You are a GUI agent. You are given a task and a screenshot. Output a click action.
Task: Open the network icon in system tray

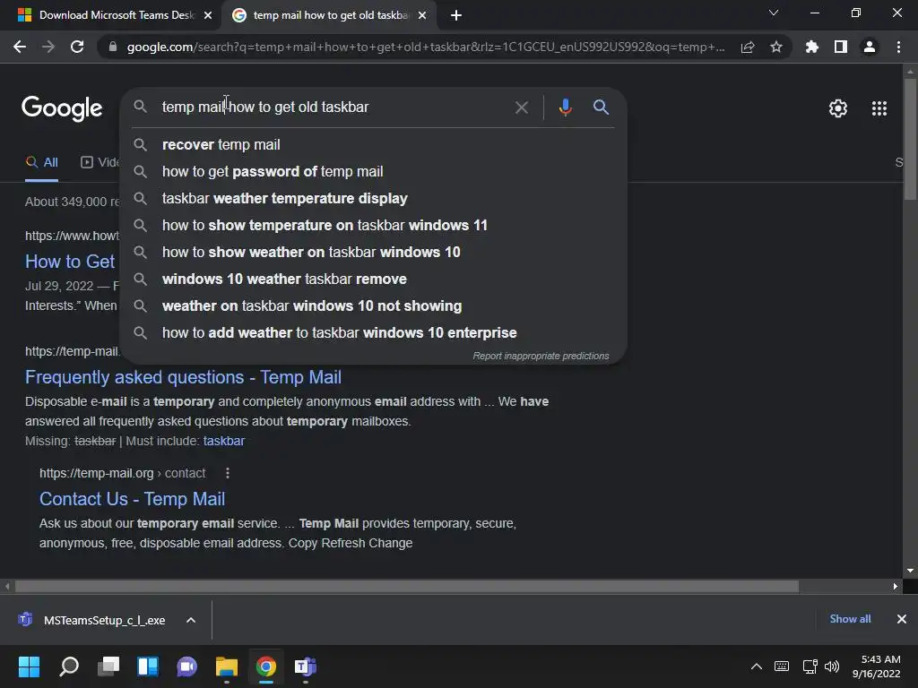tap(810, 666)
